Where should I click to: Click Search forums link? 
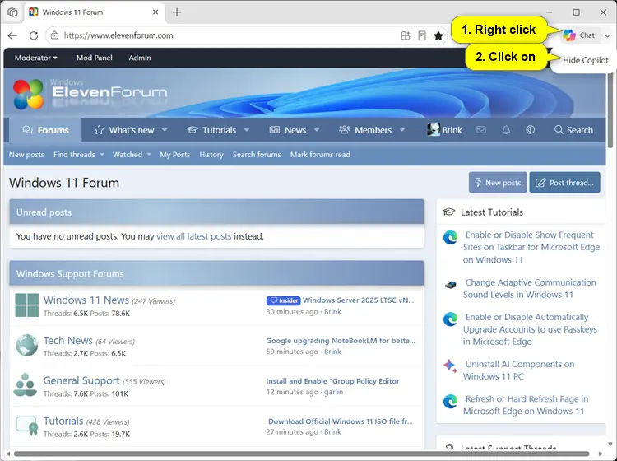coord(257,155)
